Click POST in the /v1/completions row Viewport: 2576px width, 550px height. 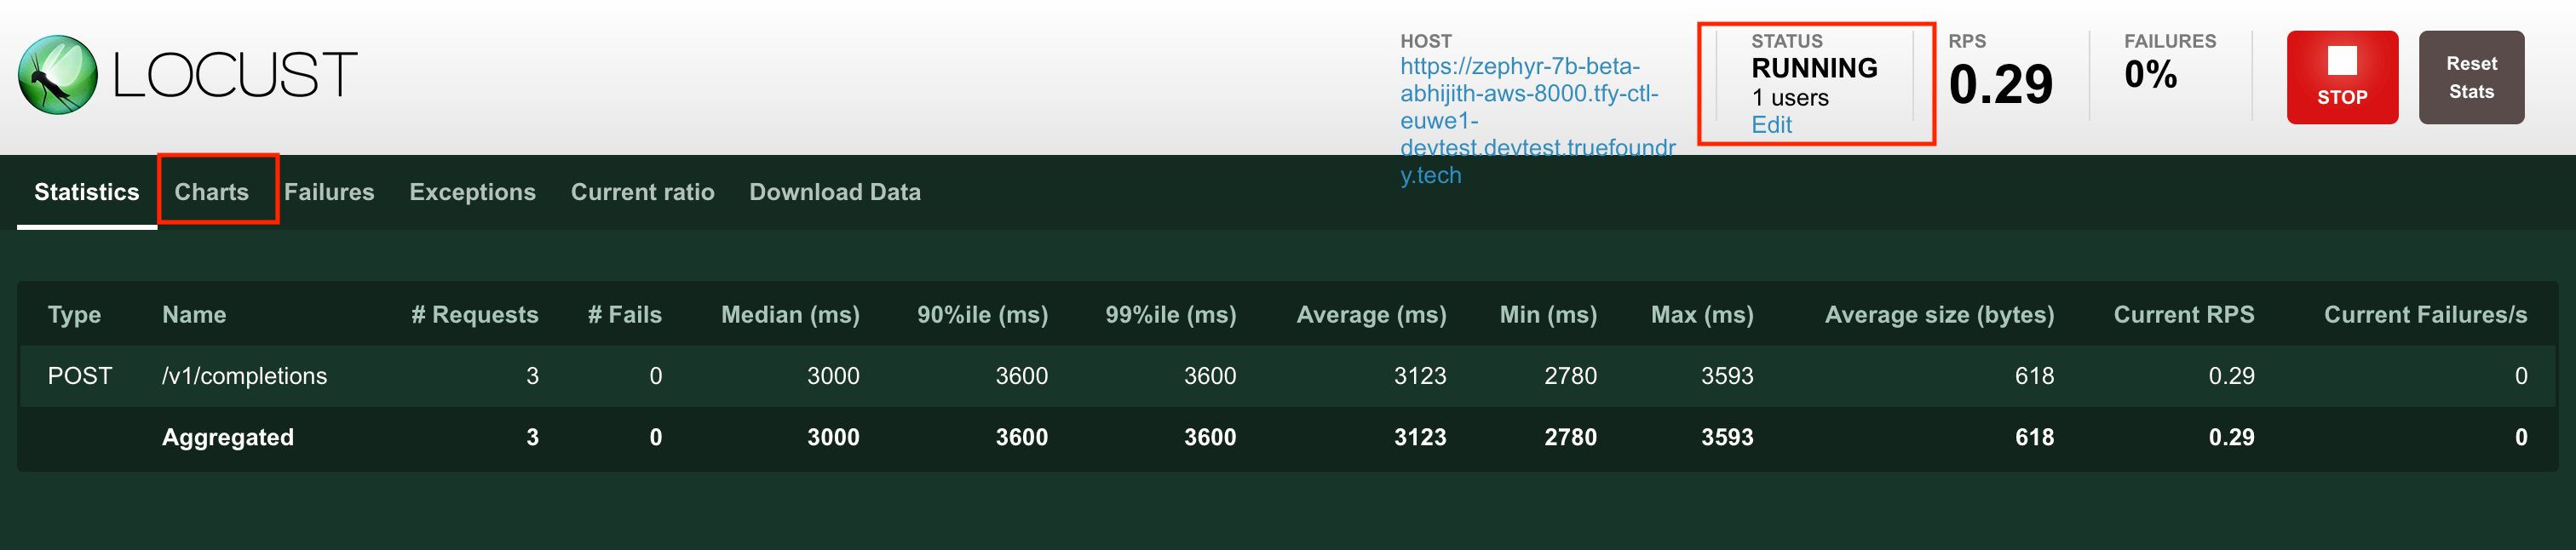click(80, 376)
